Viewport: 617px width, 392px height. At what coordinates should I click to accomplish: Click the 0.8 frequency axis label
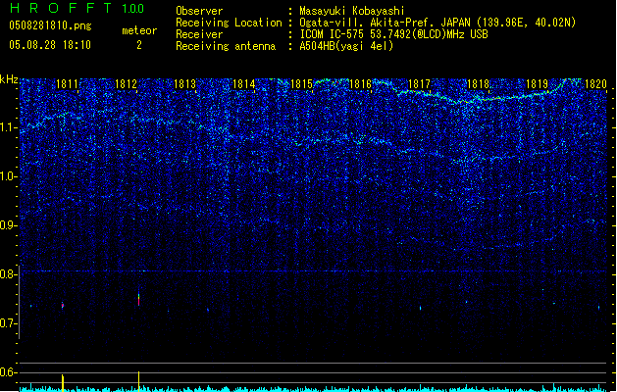coord(9,274)
